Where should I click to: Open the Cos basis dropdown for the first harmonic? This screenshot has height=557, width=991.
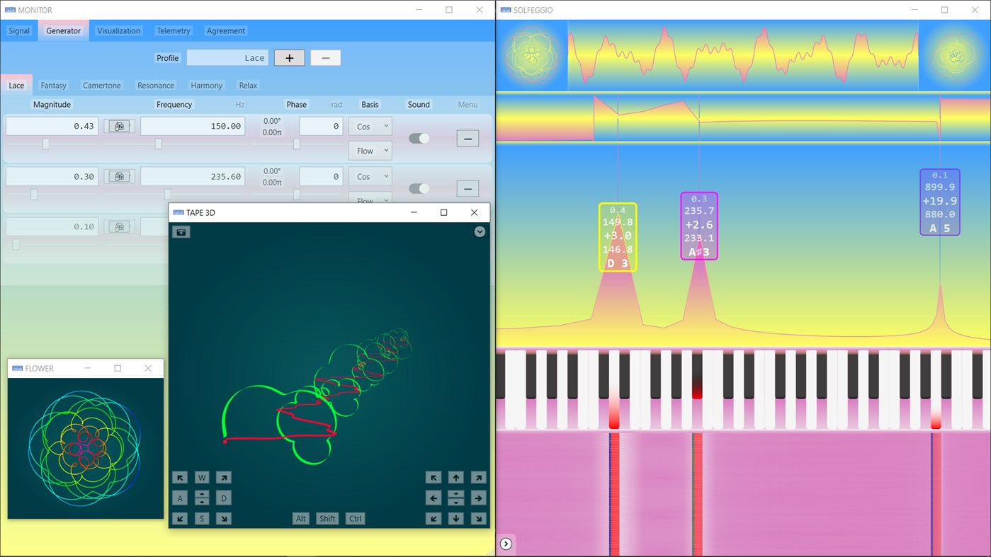pyautogui.click(x=369, y=126)
